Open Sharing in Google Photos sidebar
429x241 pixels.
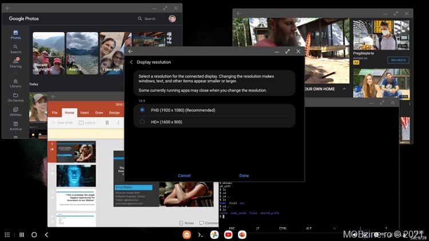coord(15,63)
